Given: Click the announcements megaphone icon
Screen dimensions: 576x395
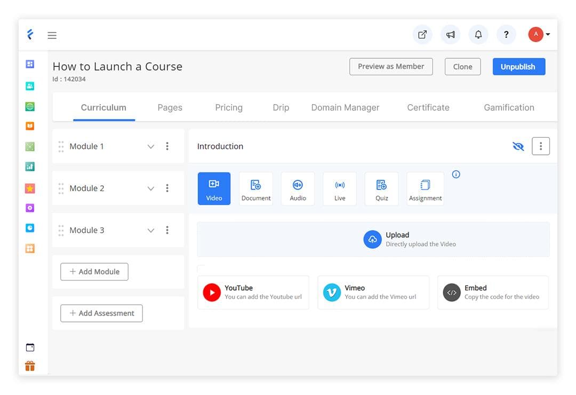Looking at the screenshot, I should click(x=451, y=34).
